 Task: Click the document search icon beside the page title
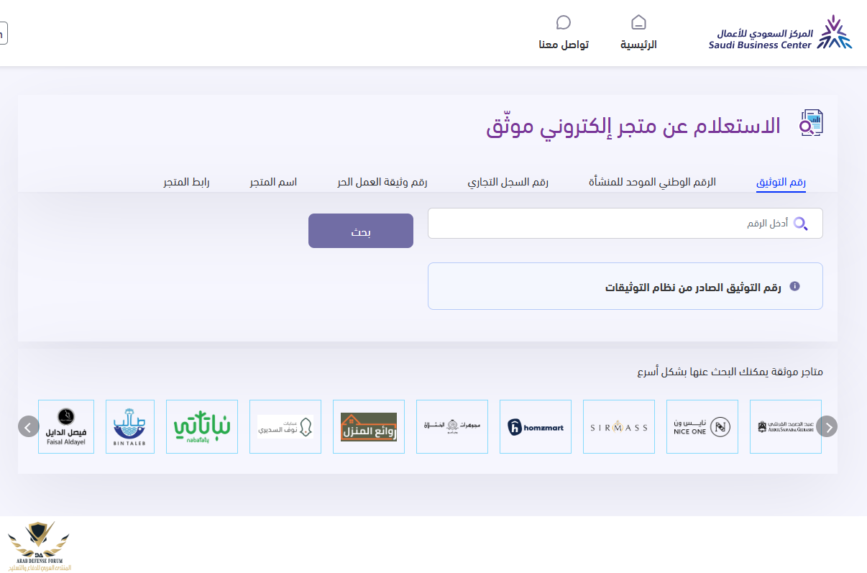[x=811, y=124]
